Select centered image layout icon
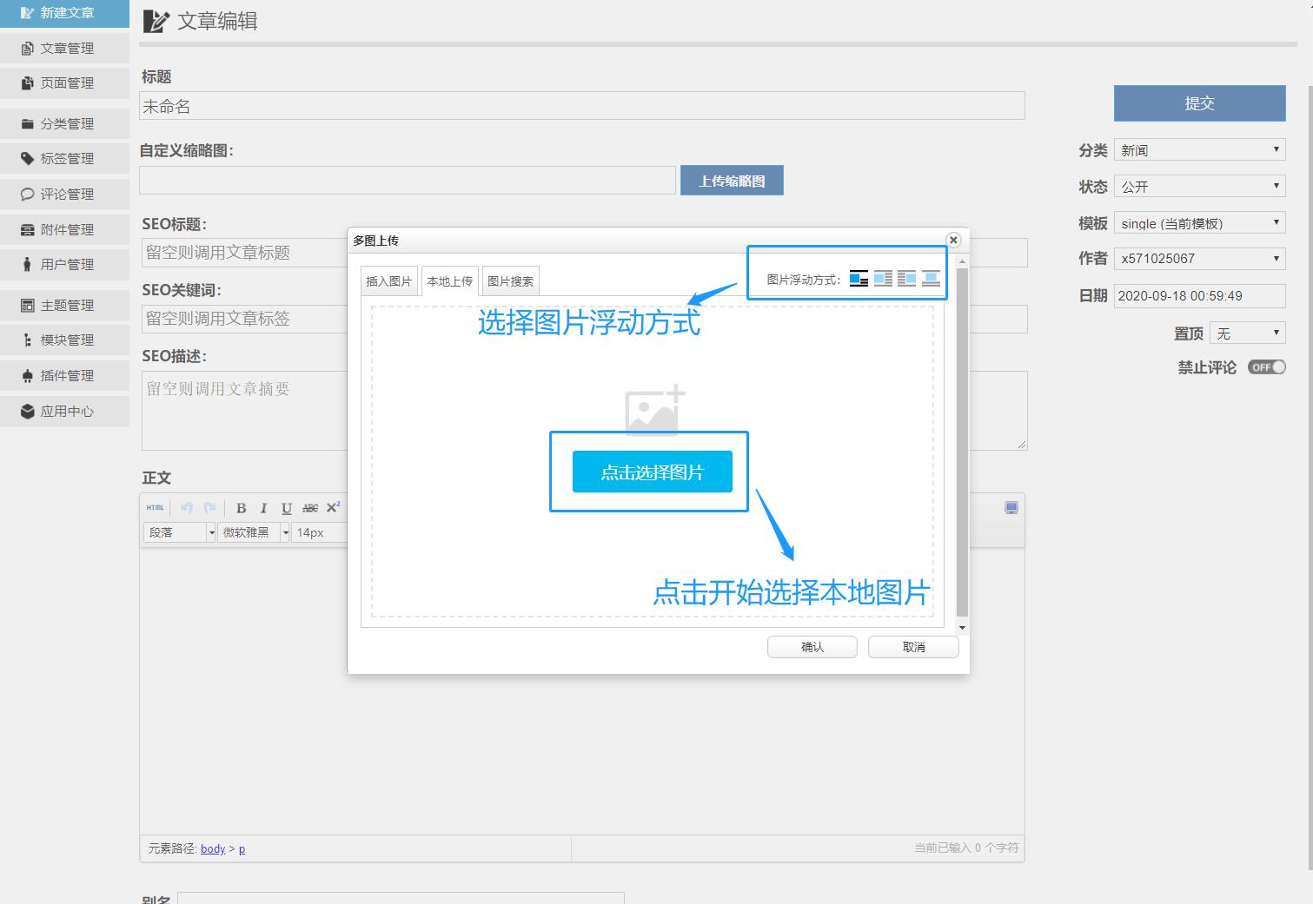 (x=931, y=279)
